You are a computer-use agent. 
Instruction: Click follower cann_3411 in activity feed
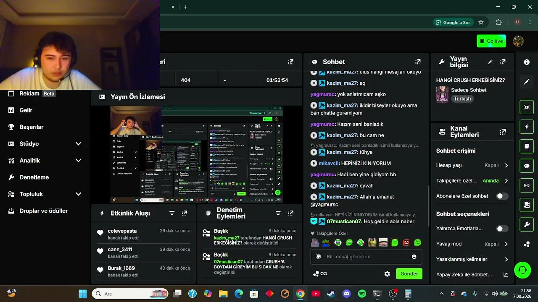(120, 250)
